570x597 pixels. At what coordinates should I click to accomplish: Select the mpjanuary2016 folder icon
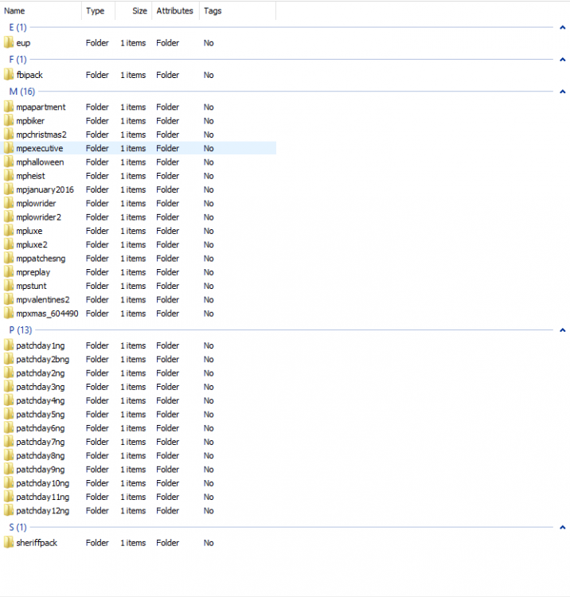[x=9, y=189]
